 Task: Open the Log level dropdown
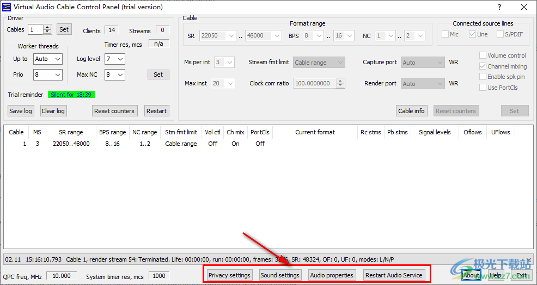(x=115, y=59)
